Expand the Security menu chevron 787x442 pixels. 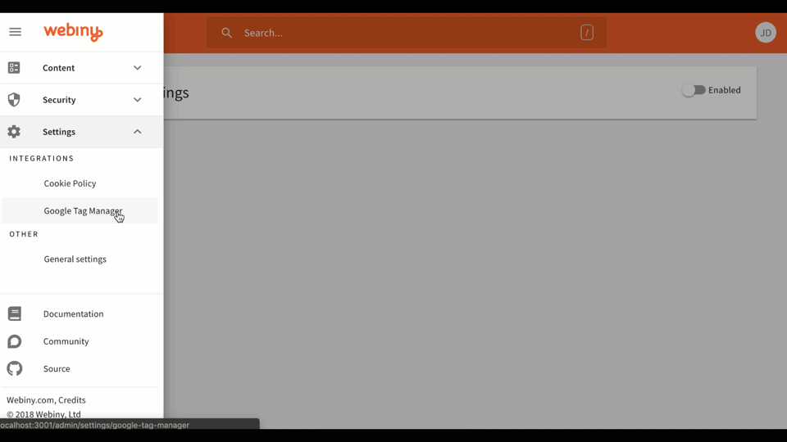137,100
